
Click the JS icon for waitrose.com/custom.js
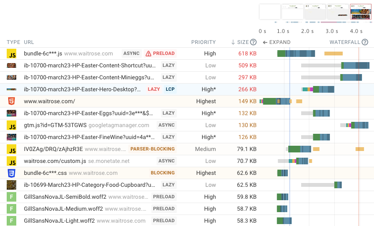pos(11,161)
